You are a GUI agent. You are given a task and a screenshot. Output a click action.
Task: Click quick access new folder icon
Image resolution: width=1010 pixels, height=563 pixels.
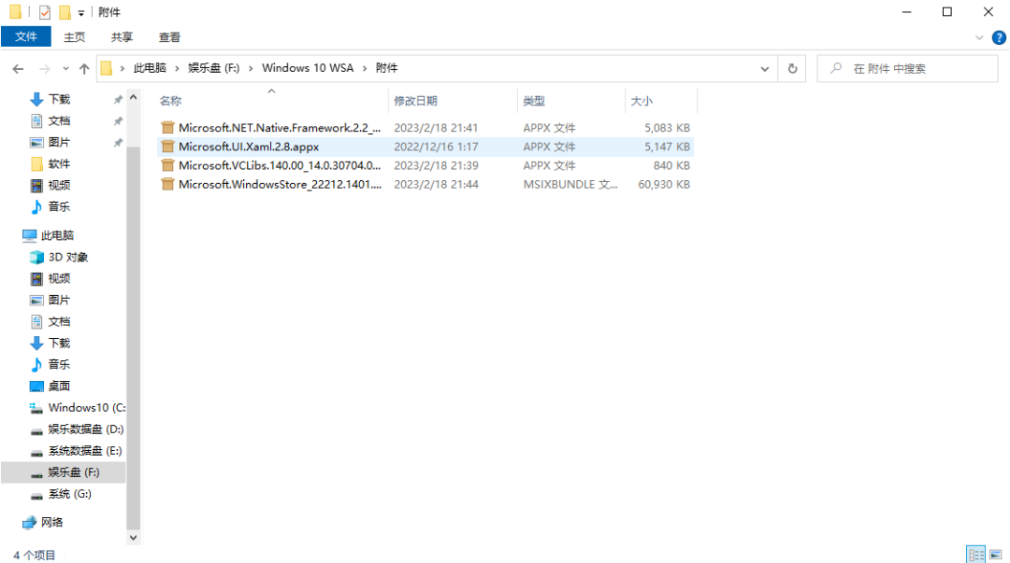click(x=65, y=12)
